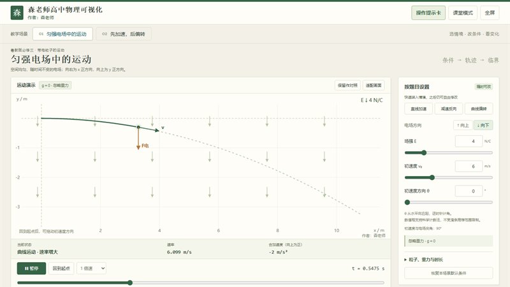Viewport: 510px width, 287px height.
Task: Click the state text 曲线运动·速率增大
Action: click(38, 252)
